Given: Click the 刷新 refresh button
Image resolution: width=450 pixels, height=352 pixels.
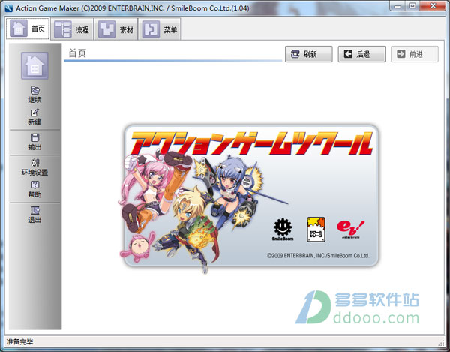Looking at the screenshot, I should [x=309, y=54].
